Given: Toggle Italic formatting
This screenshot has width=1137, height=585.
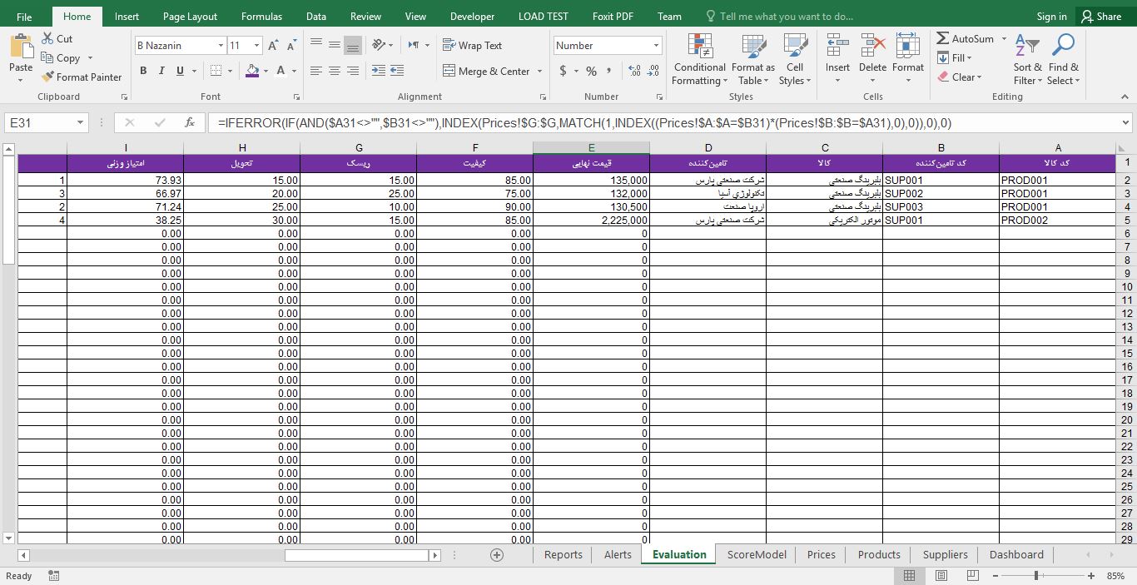Looking at the screenshot, I should click(161, 72).
